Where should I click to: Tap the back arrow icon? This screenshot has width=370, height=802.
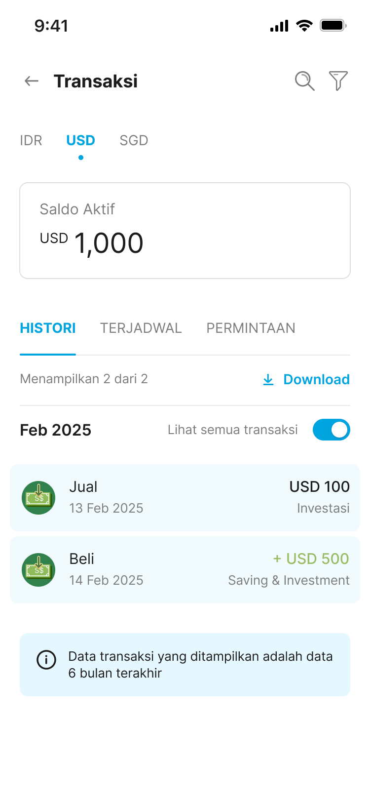click(x=32, y=81)
